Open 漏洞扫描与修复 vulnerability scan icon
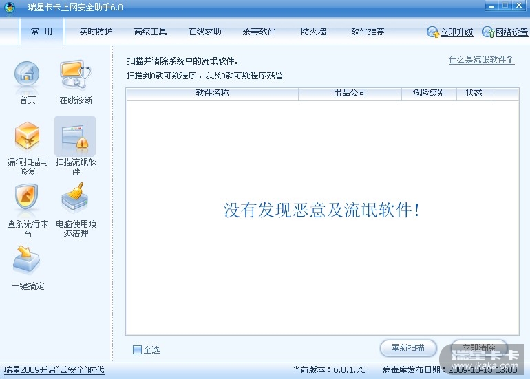Image resolution: width=530 pixels, height=379 pixels. point(27,136)
